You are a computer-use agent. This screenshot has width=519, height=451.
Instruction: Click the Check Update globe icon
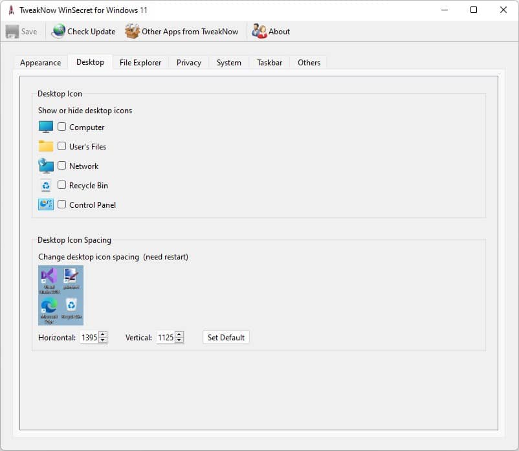click(x=59, y=31)
